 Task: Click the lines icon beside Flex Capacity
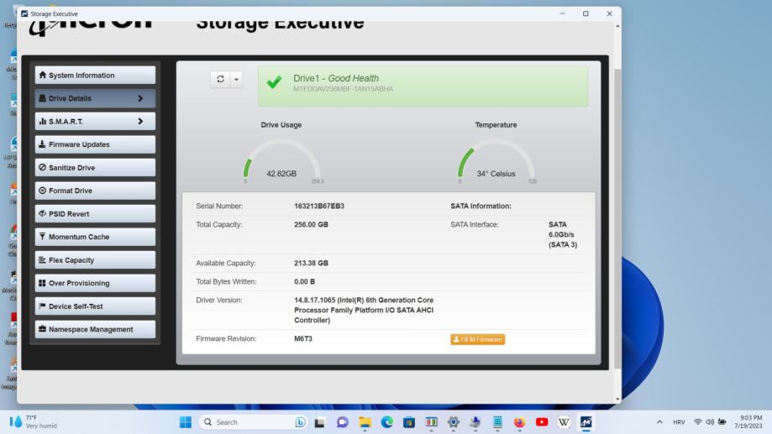(x=42, y=259)
